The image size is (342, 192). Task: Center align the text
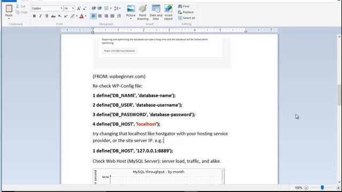point(100,16)
